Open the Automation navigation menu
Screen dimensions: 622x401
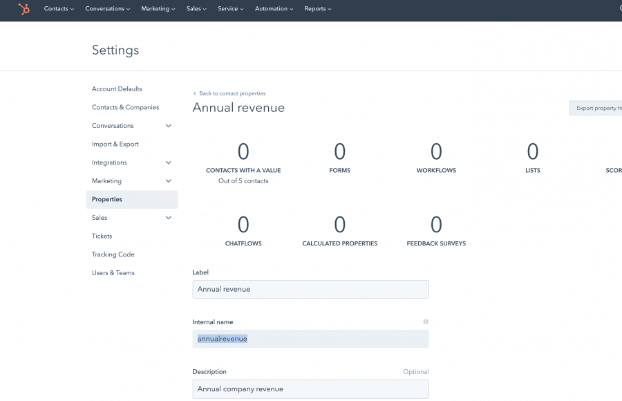click(274, 9)
